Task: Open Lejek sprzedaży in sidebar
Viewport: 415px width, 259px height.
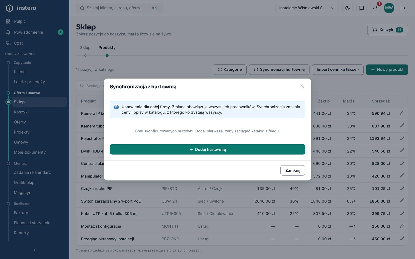Action: pyautogui.click(x=39, y=82)
